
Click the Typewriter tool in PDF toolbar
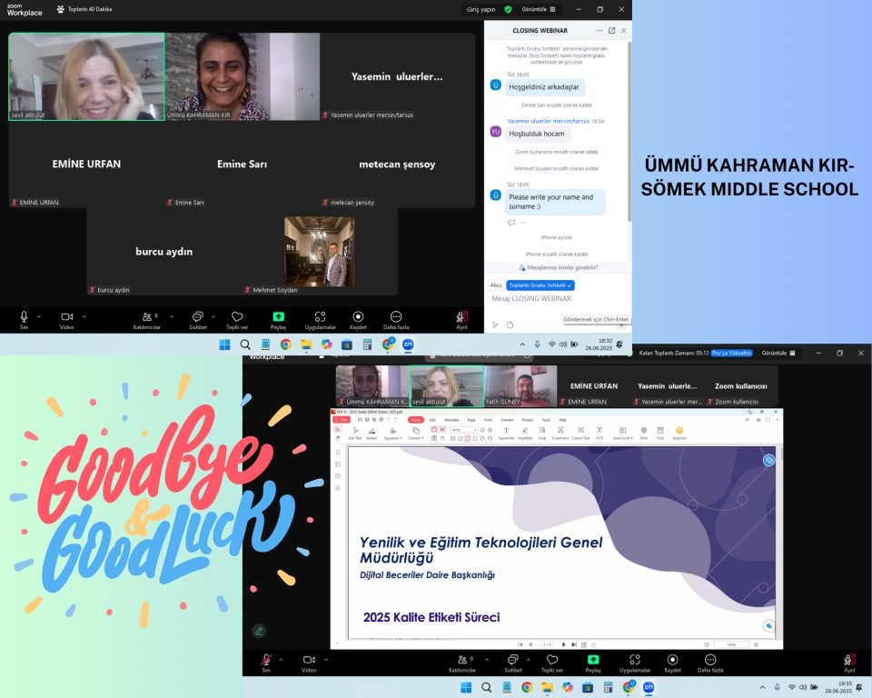tap(506, 431)
